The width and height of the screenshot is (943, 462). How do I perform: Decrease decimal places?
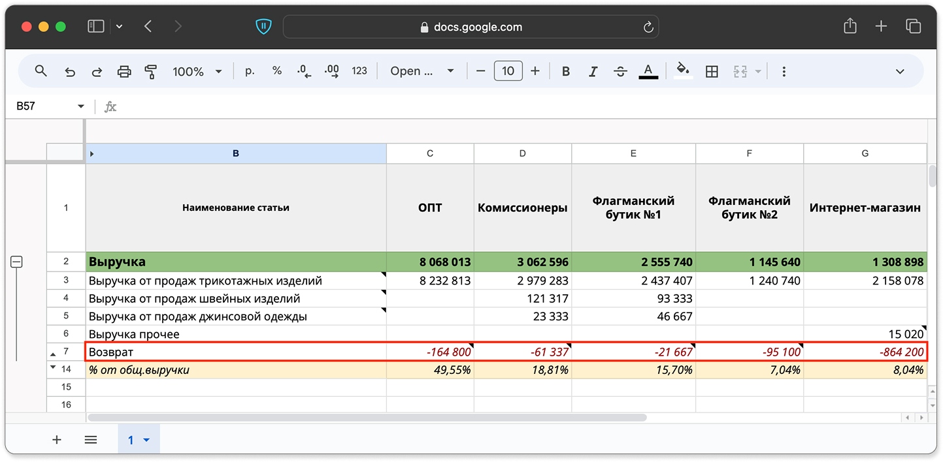(x=304, y=71)
